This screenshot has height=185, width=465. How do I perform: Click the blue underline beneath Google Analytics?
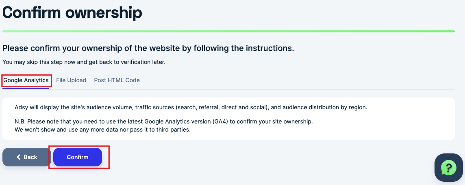click(x=26, y=88)
